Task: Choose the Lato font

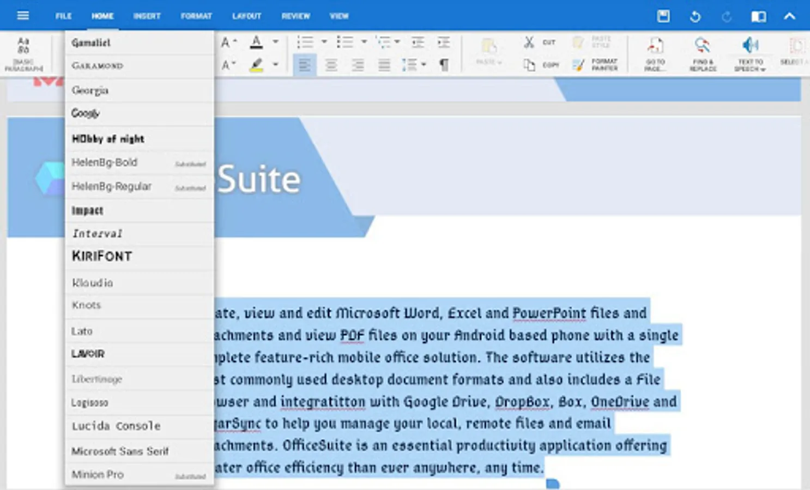Action: tap(139, 331)
